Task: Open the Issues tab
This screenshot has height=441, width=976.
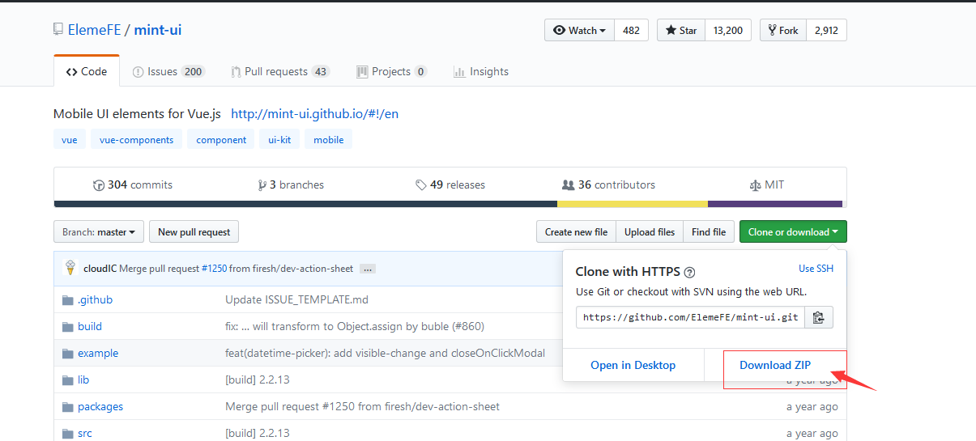Action: [x=168, y=71]
